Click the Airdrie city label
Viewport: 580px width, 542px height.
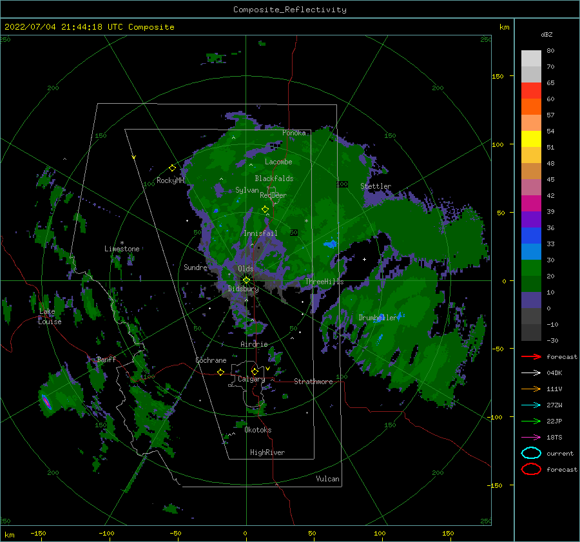point(254,344)
